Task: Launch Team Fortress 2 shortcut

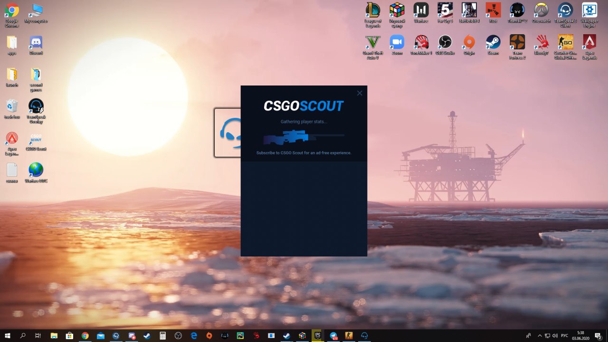Action: (x=517, y=47)
